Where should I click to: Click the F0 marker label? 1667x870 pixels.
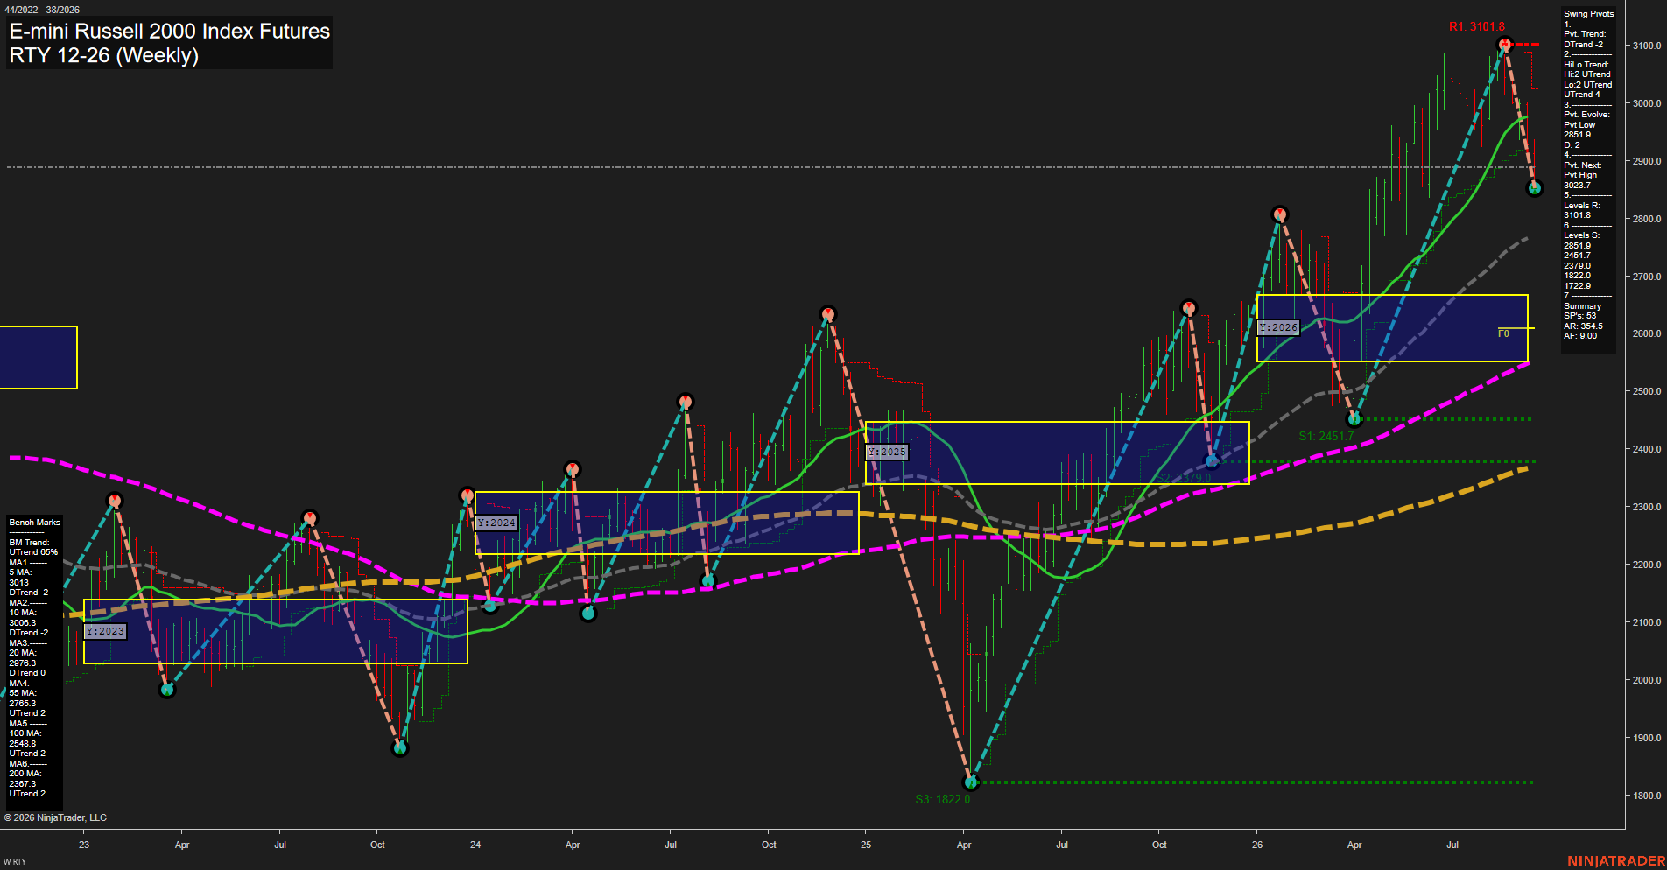(x=1503, y=333)
